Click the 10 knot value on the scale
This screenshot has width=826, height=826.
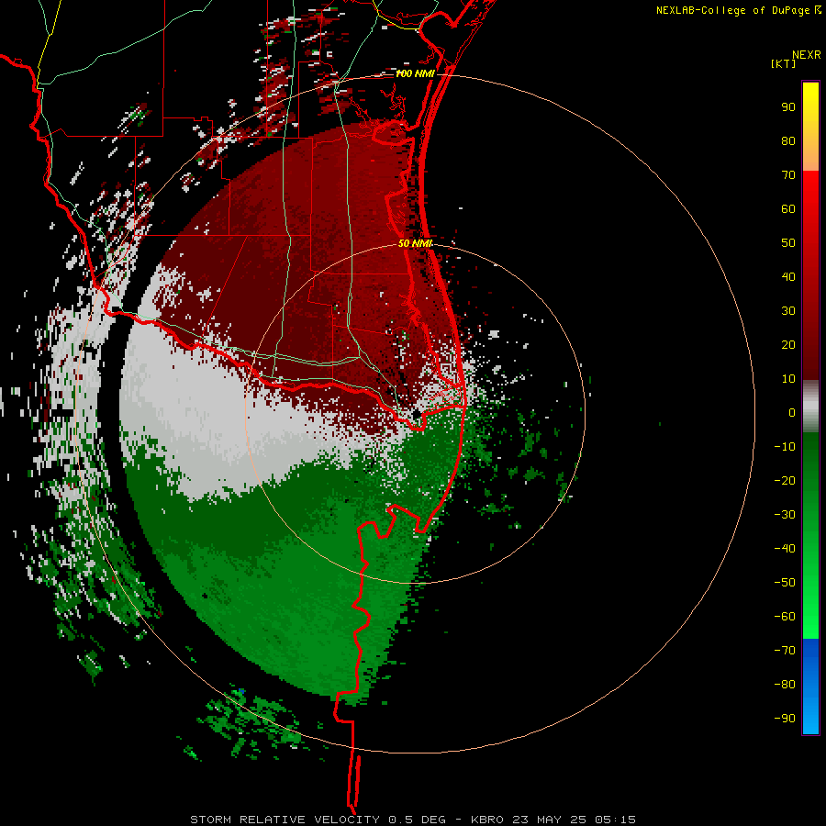(x=788, y=379)
